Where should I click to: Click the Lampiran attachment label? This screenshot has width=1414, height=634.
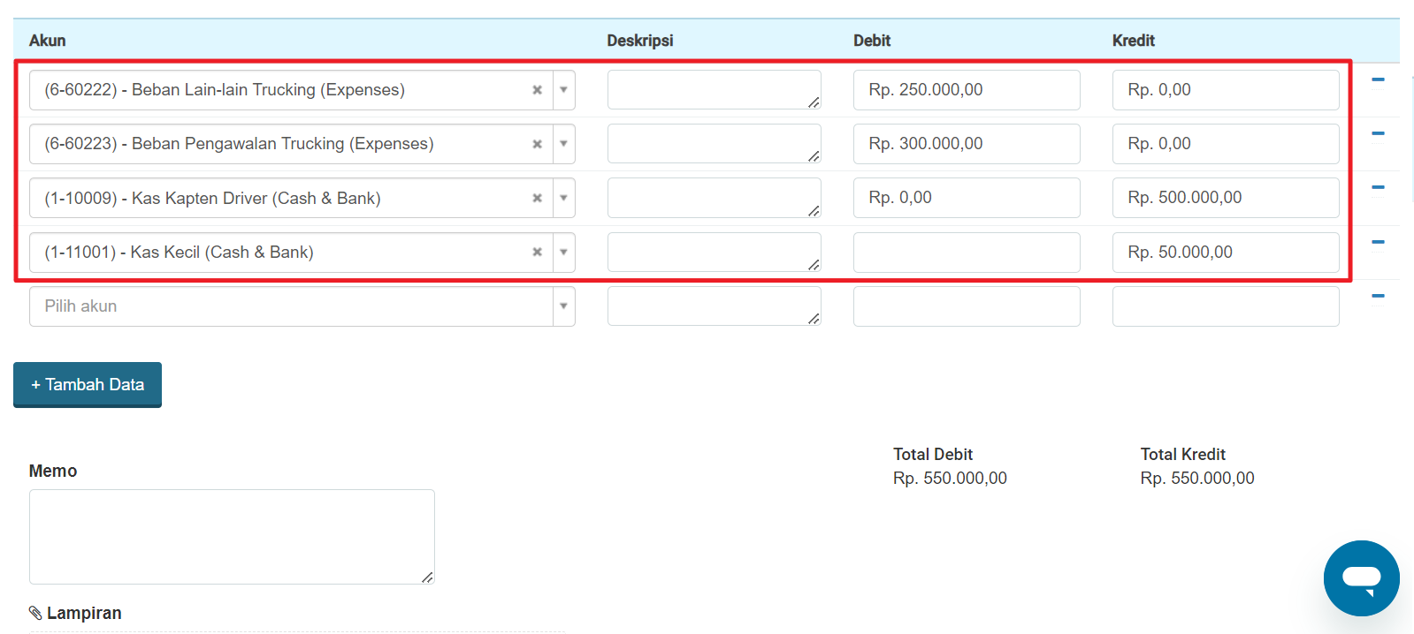click(x=83, y=613)
